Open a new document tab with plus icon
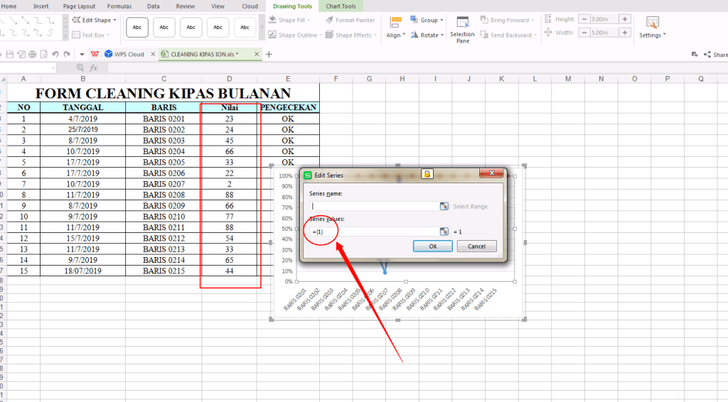Viewport: 728px width, 402px height. click(269, 54)
